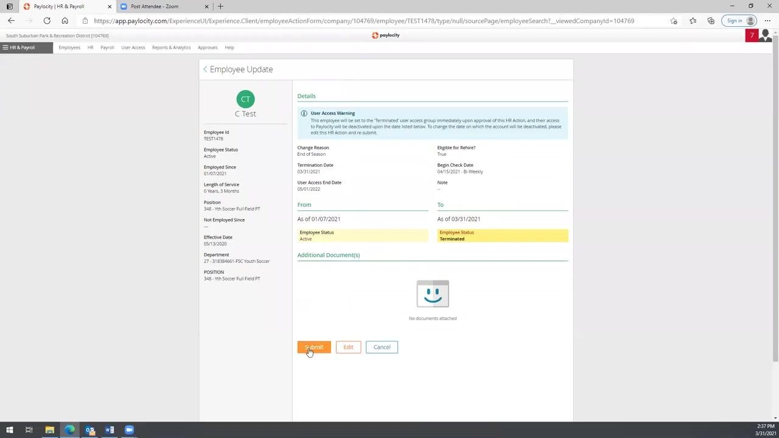The image size is (779, 438).
Task: Open the Windows Start menu
Action: pos(9,430)
